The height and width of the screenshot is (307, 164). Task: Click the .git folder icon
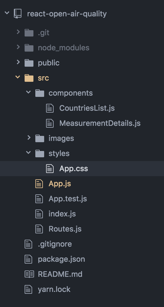coord(29,33)
